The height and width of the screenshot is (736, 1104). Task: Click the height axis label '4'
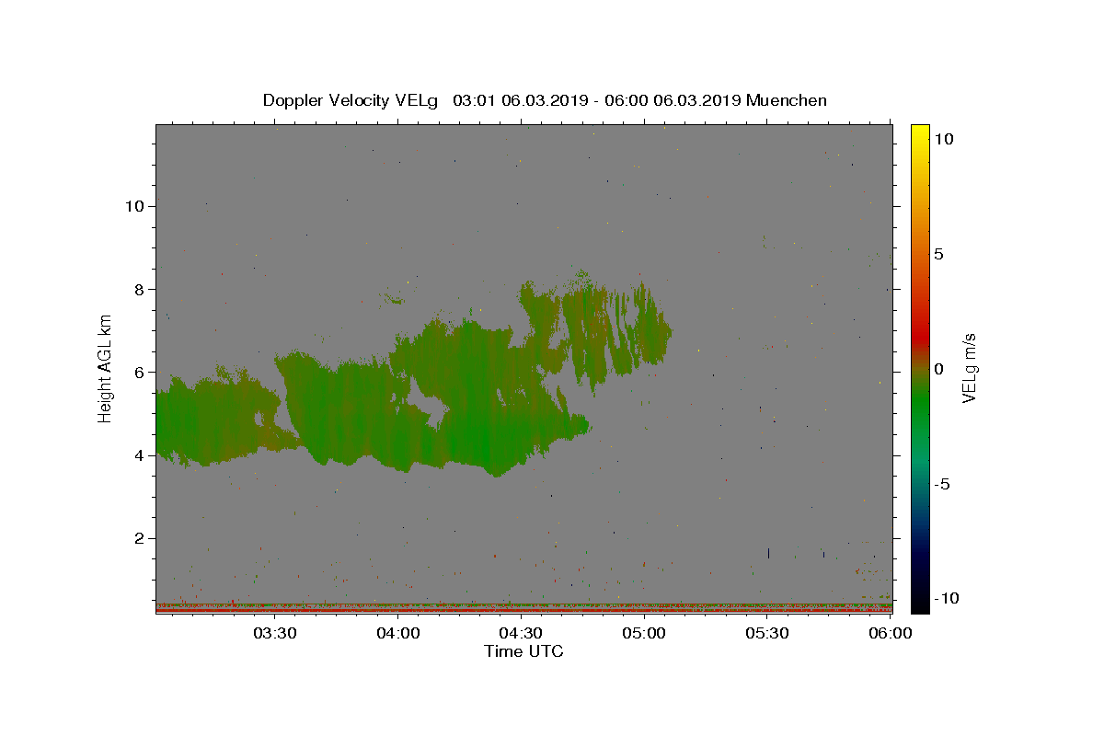tap(139, 455)
